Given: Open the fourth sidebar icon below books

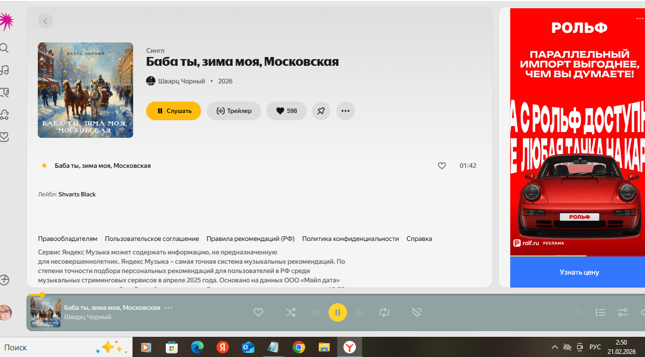Looking at the screenshot, I should 5,115.
